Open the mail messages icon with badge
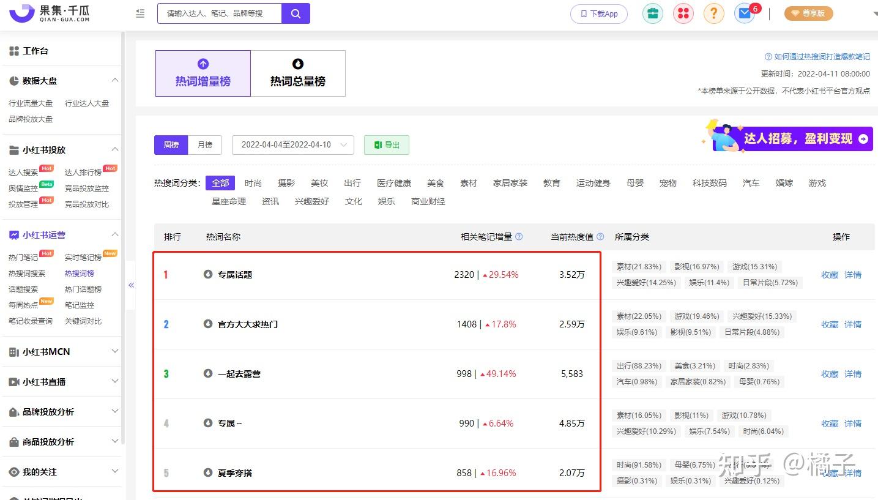 tap(745, 13)
